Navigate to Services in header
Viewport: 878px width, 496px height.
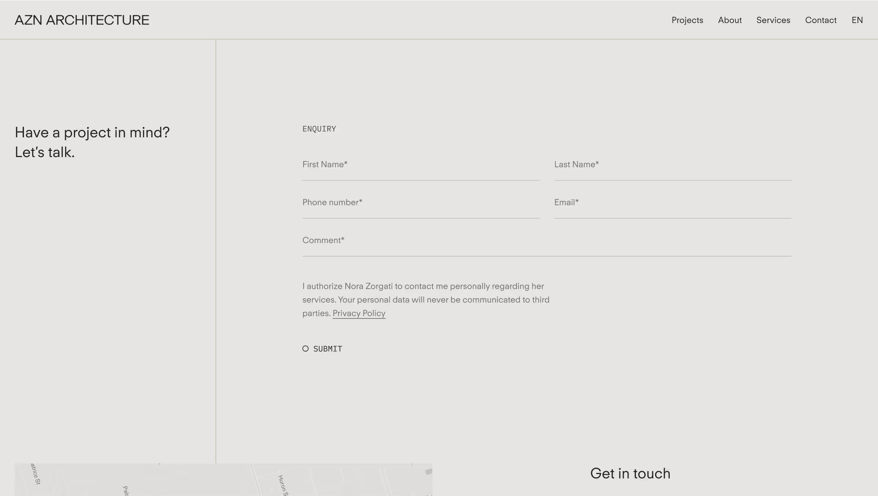coord(773,20)
